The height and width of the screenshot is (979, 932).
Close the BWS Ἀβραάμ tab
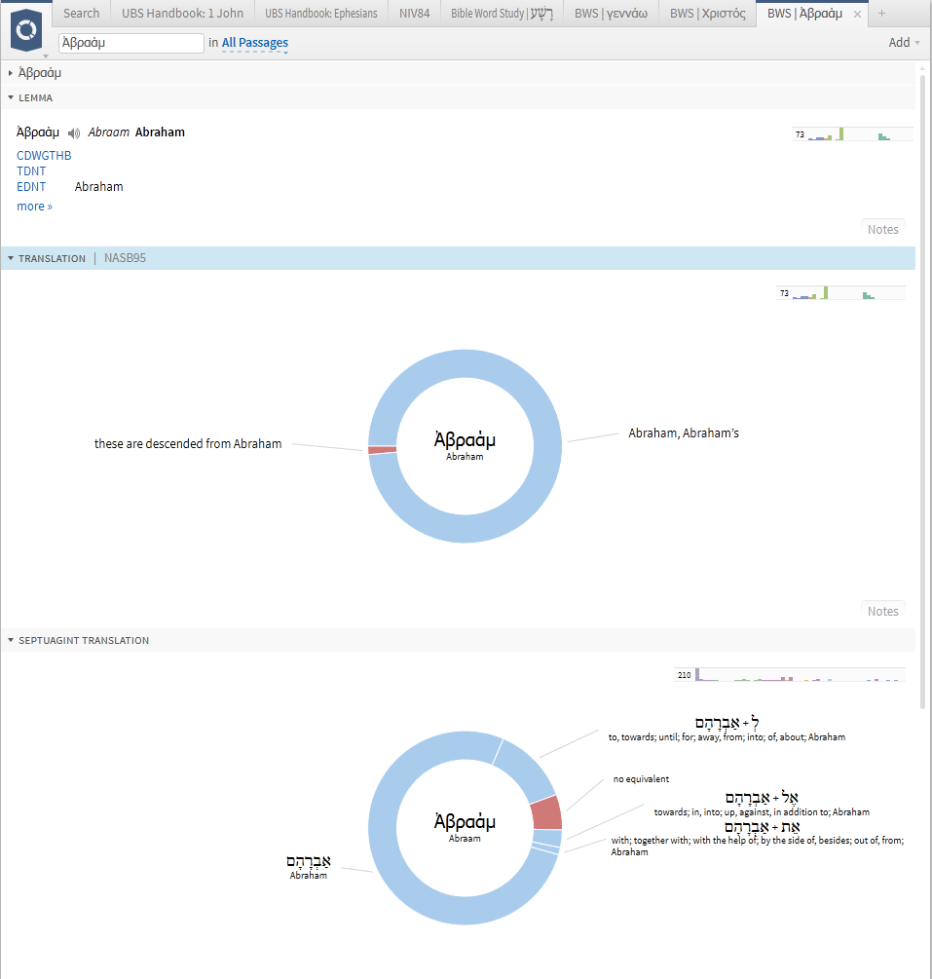[x=857, y=14]
